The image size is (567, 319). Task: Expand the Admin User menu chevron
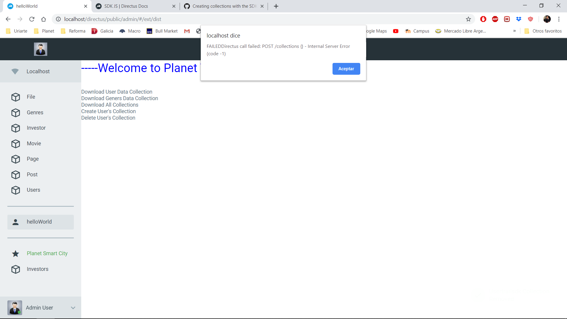(73, 308)
